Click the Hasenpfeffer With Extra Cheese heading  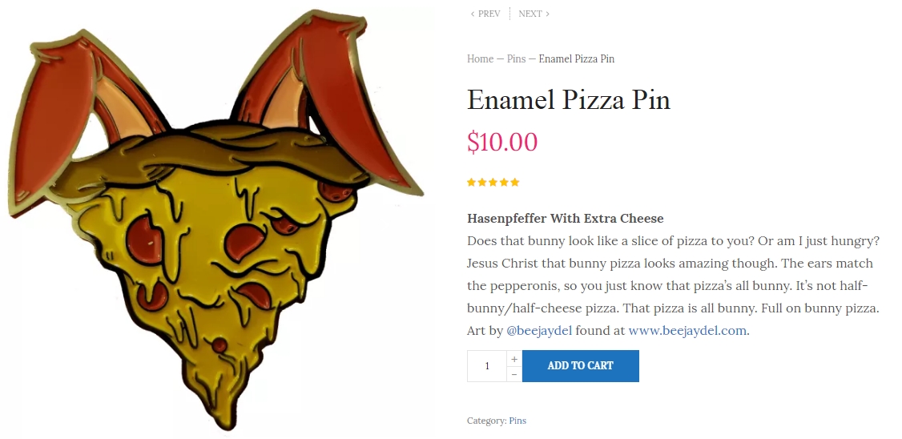point(566,219)
